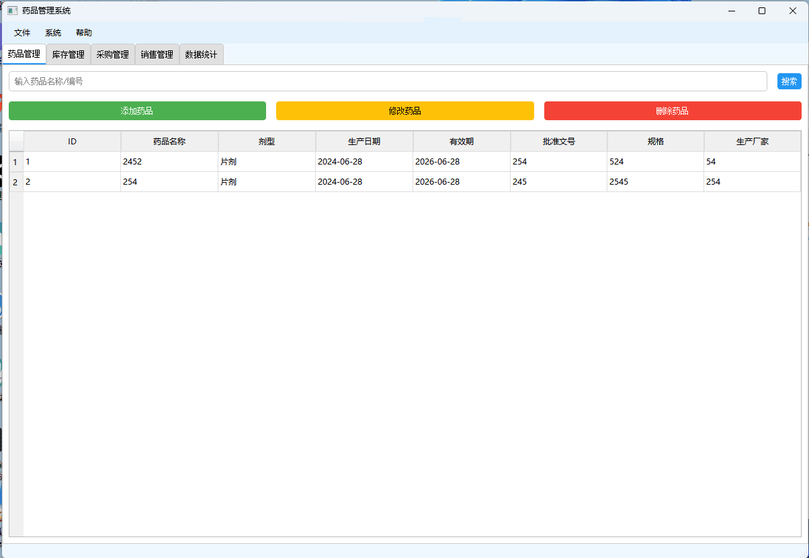This screenshot has height=558, width=809.
Task: Open the 文件 menu
Action: (x=22, y=33)
